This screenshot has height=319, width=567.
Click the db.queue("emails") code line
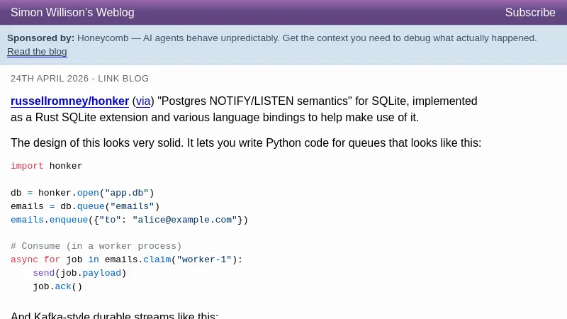[85, 207]
